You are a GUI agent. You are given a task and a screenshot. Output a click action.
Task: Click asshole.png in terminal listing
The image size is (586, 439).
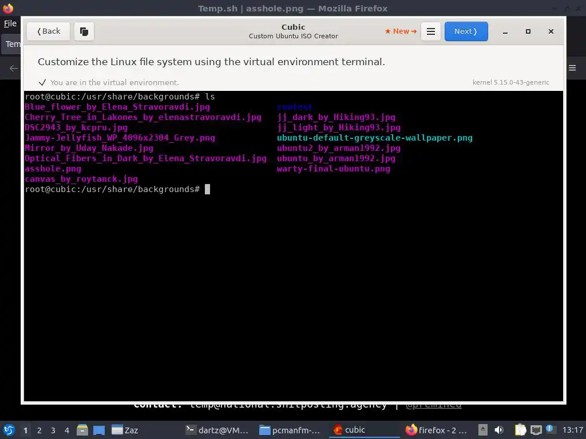point(53,169)
